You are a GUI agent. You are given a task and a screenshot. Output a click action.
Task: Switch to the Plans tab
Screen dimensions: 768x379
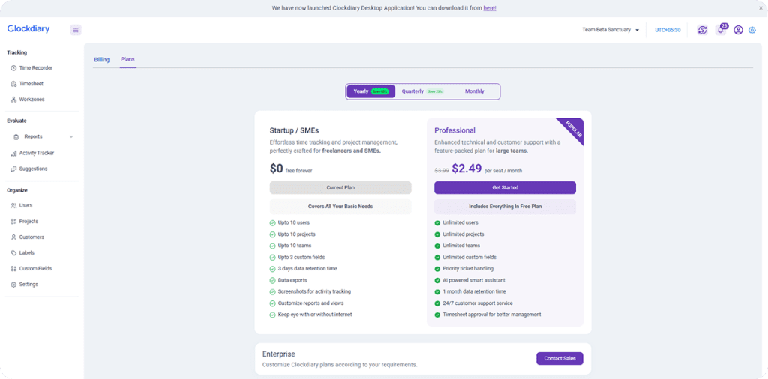(127, 60)
